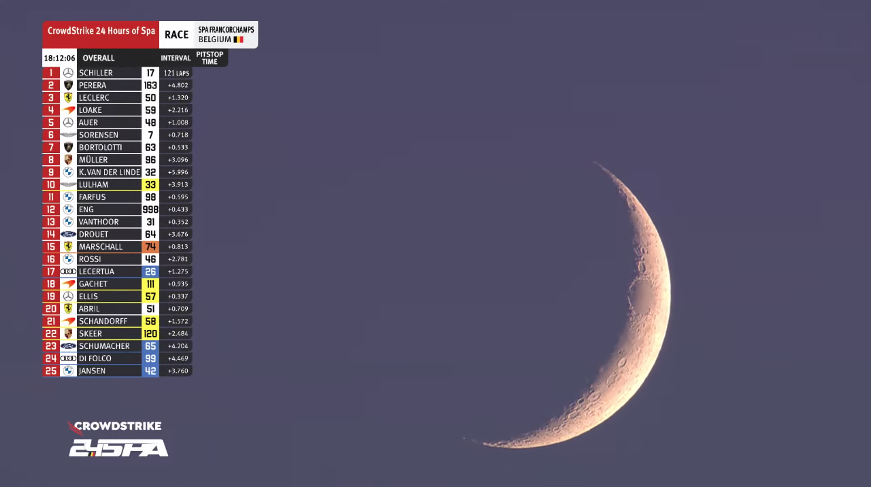
Task: Click the Lamborghini logo beside BORTOLOTTI
Action: pyautogui.click(x=68, y=147)
